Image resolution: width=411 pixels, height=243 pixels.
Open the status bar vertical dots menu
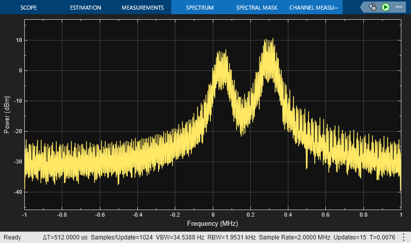(404, 237)
